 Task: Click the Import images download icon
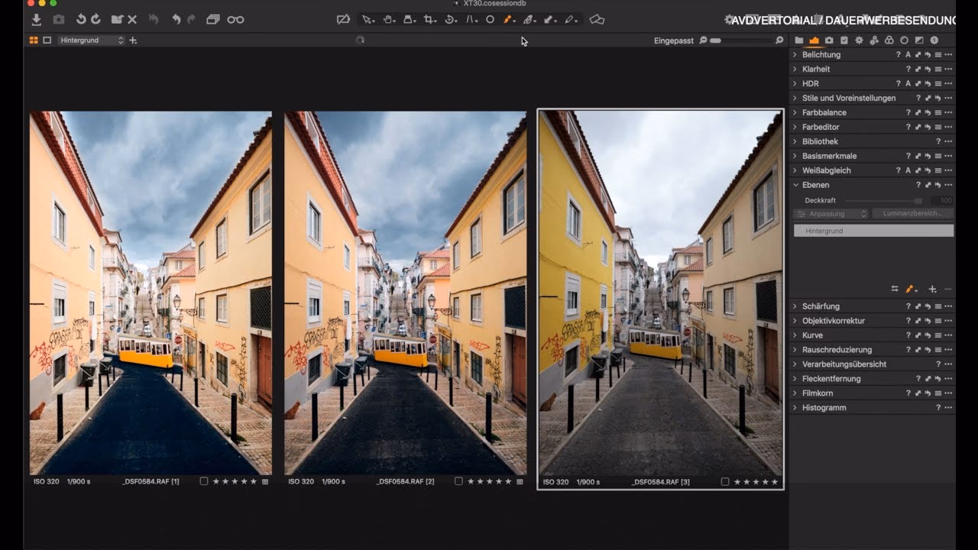[36, 19]
